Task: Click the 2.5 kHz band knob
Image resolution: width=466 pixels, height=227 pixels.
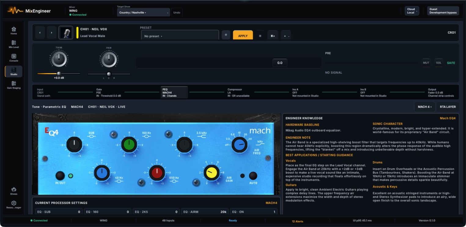Action: pos(184,145)
